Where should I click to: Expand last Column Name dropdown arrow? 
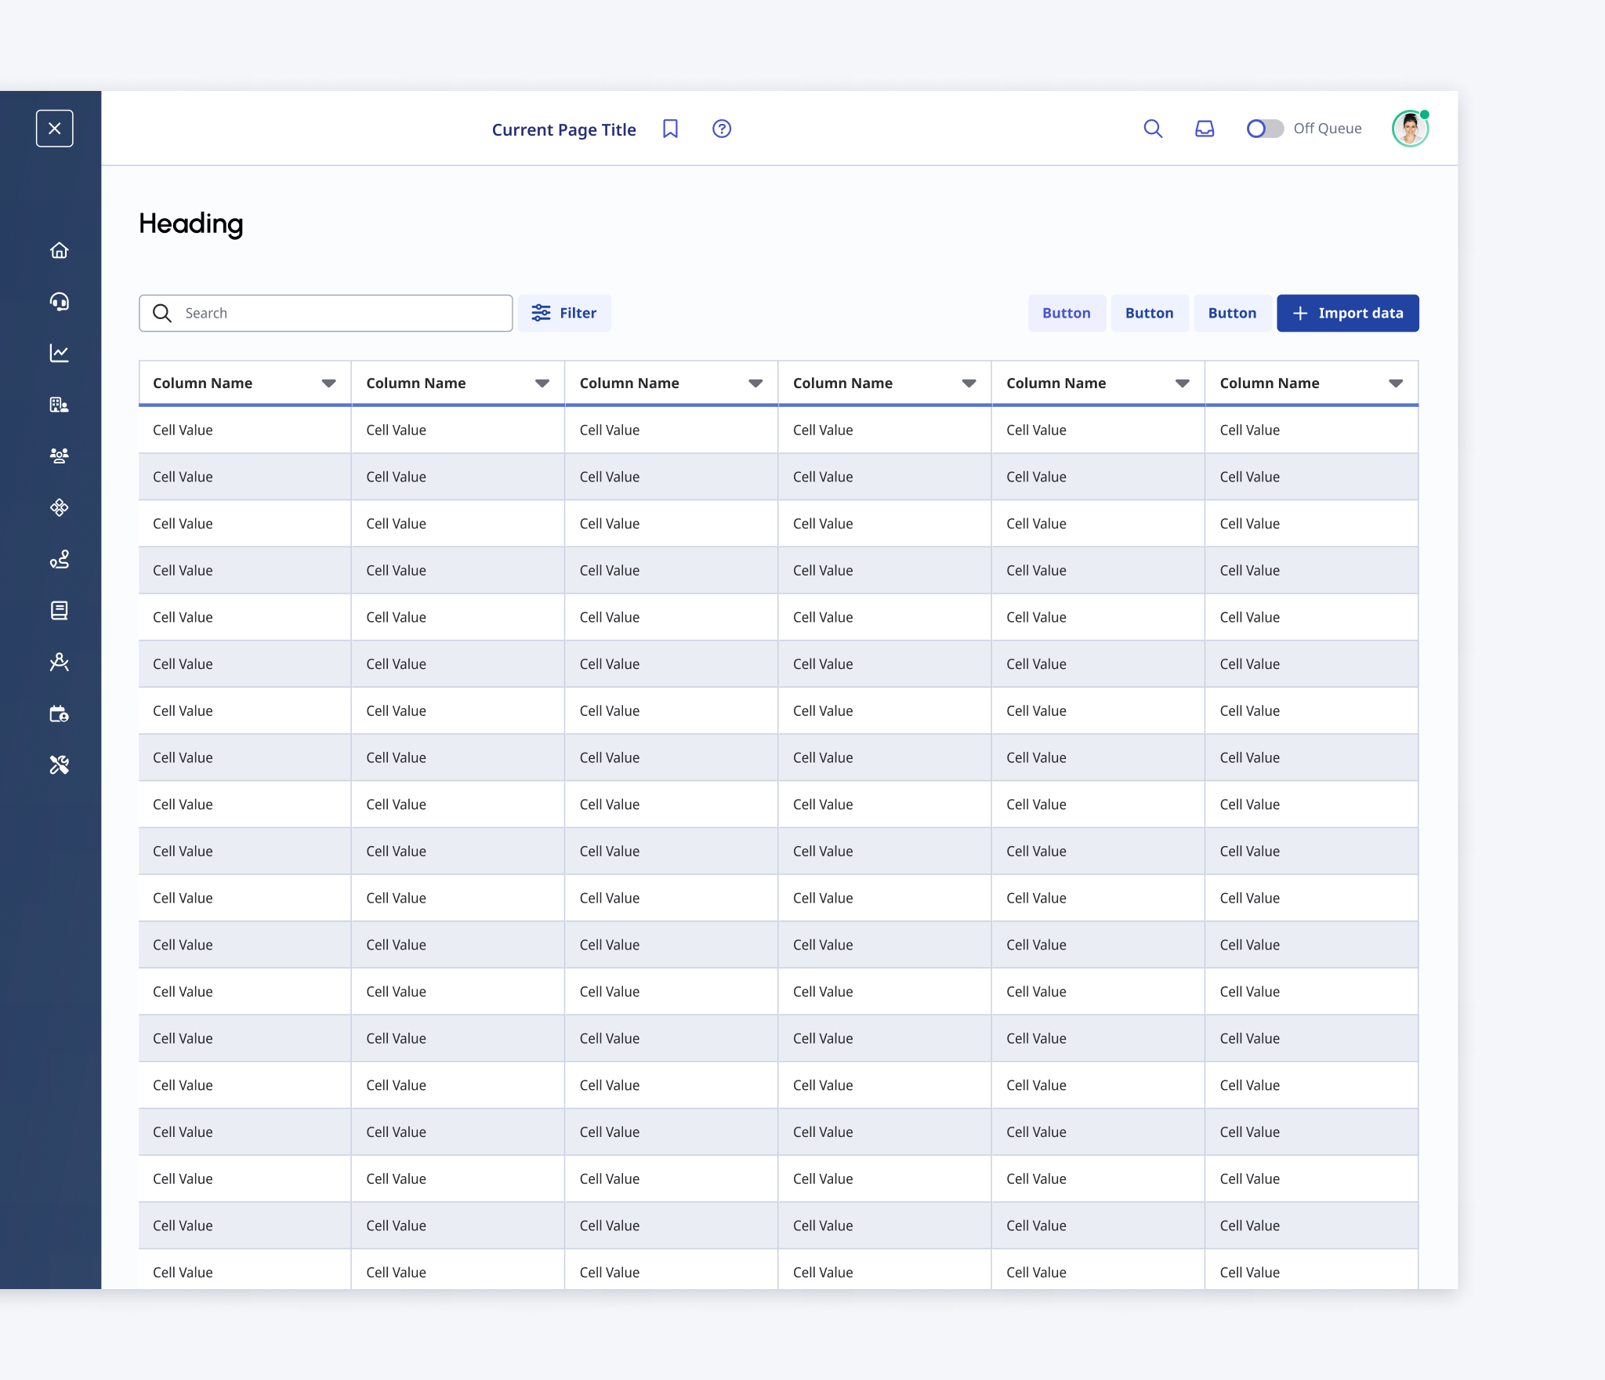[x=1396, y=383]
